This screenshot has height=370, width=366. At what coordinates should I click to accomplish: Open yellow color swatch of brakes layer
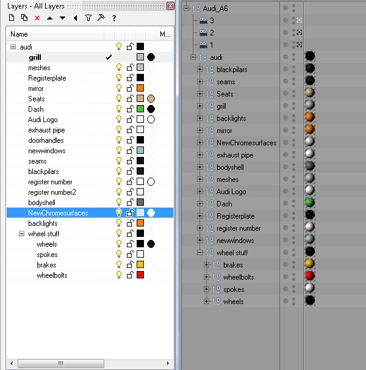(140, 265)
